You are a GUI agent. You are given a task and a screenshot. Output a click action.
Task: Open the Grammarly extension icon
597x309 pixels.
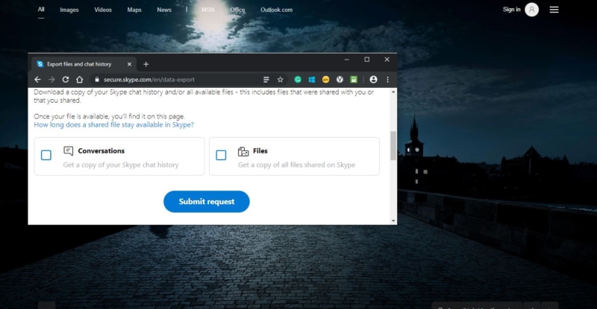coord(298,80)
